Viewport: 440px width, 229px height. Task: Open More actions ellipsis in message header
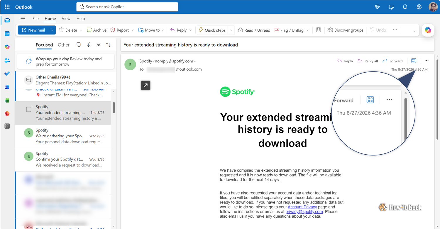[427, 61]
